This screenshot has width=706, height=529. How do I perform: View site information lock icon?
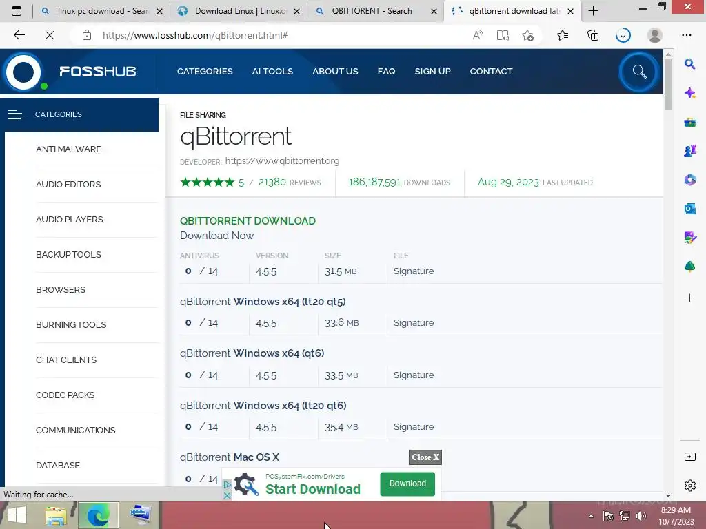pos(87,35)
